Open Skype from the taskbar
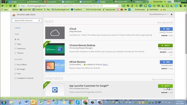 77,102
